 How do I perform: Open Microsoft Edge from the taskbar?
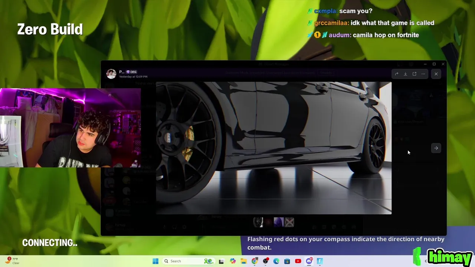point(276,261)
